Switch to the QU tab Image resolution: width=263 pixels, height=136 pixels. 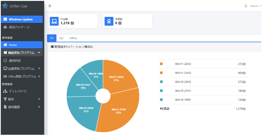61,38
